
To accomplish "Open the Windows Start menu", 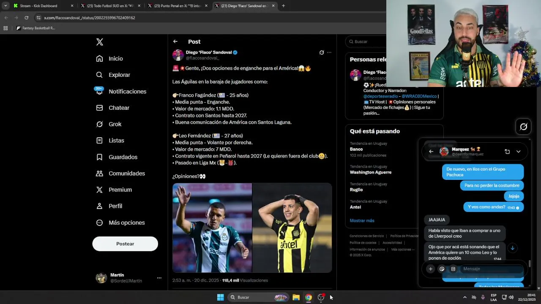I will 220,297.
